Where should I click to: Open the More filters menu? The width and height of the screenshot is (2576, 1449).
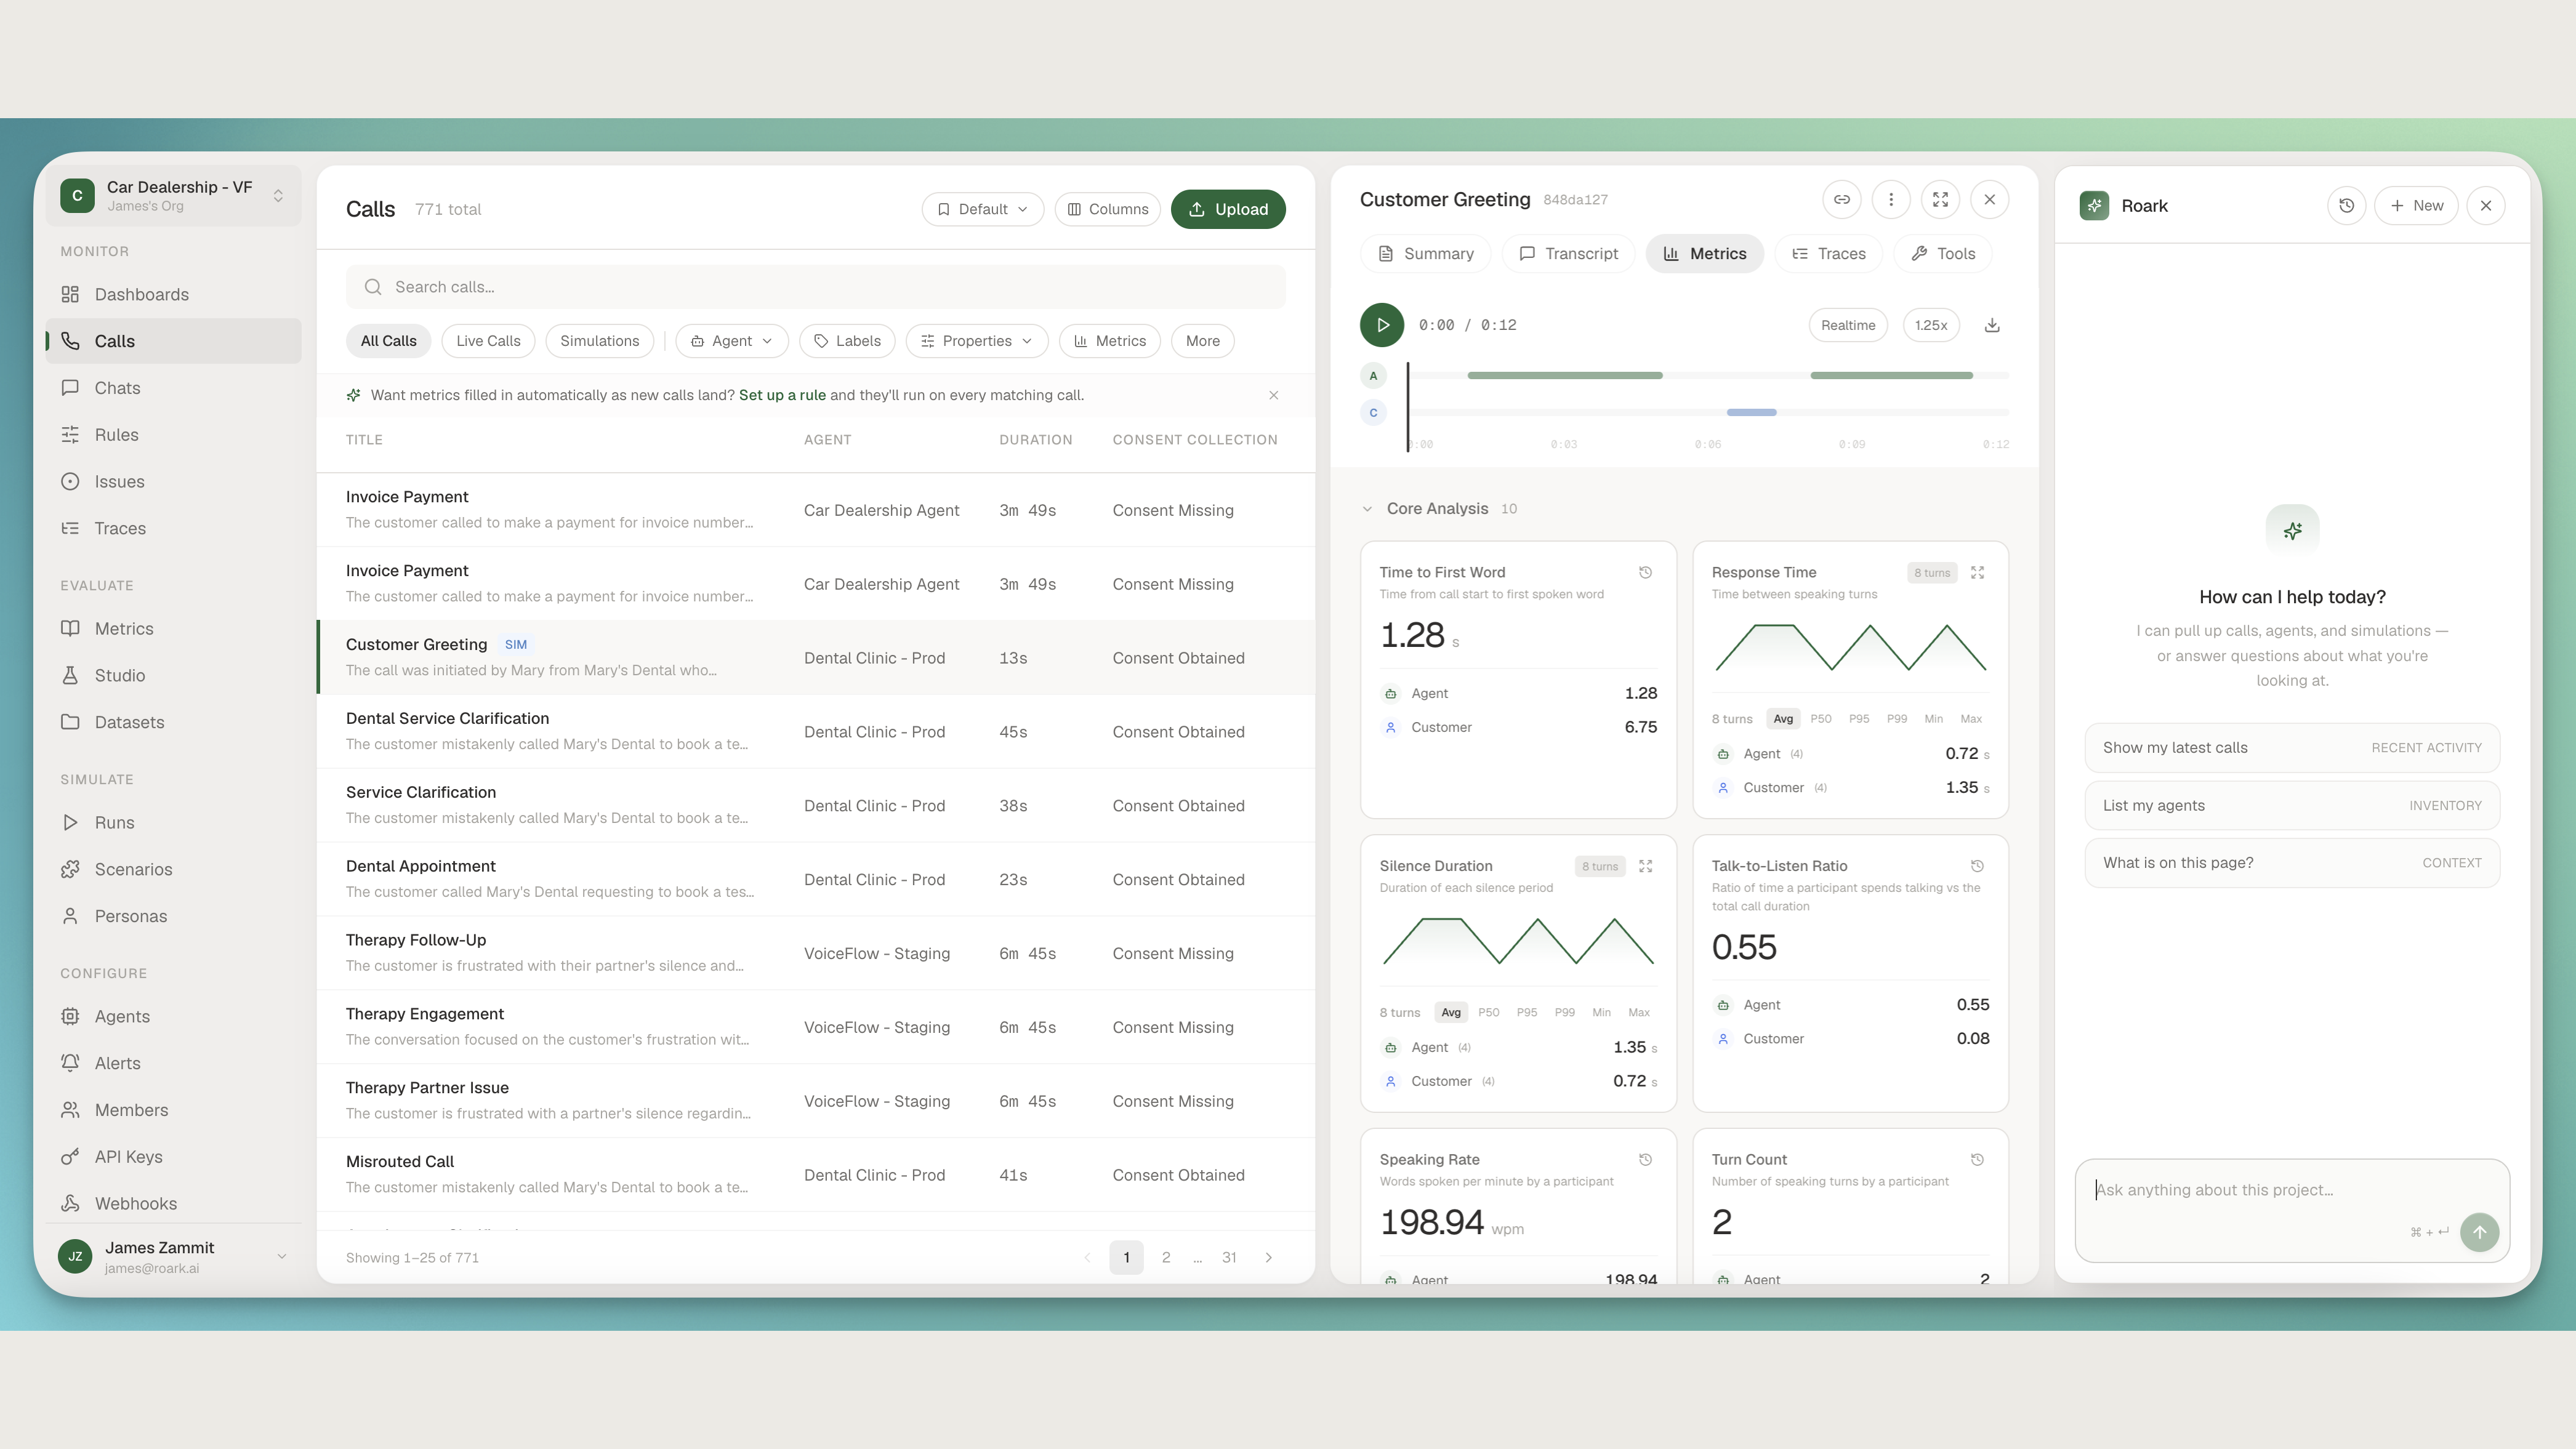(x=1202, y=341)
